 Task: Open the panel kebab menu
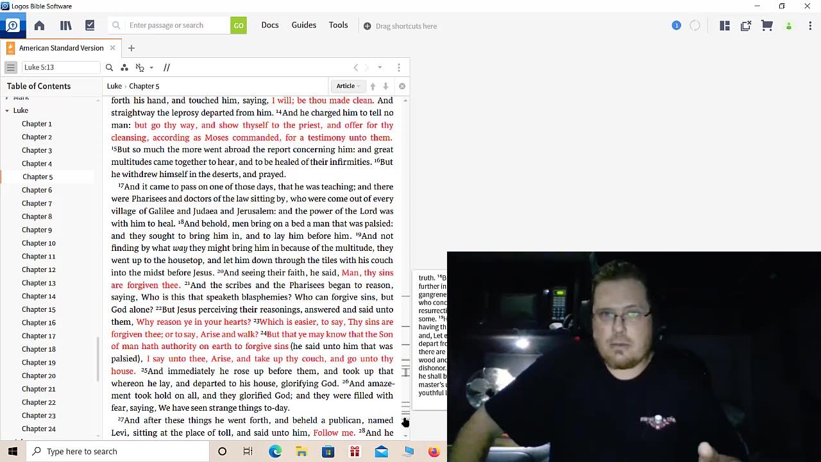[x=399, y=67]
